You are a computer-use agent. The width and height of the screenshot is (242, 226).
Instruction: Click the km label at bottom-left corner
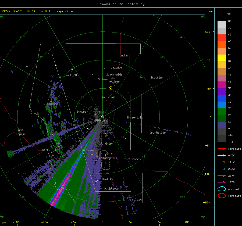click(4, 223)
